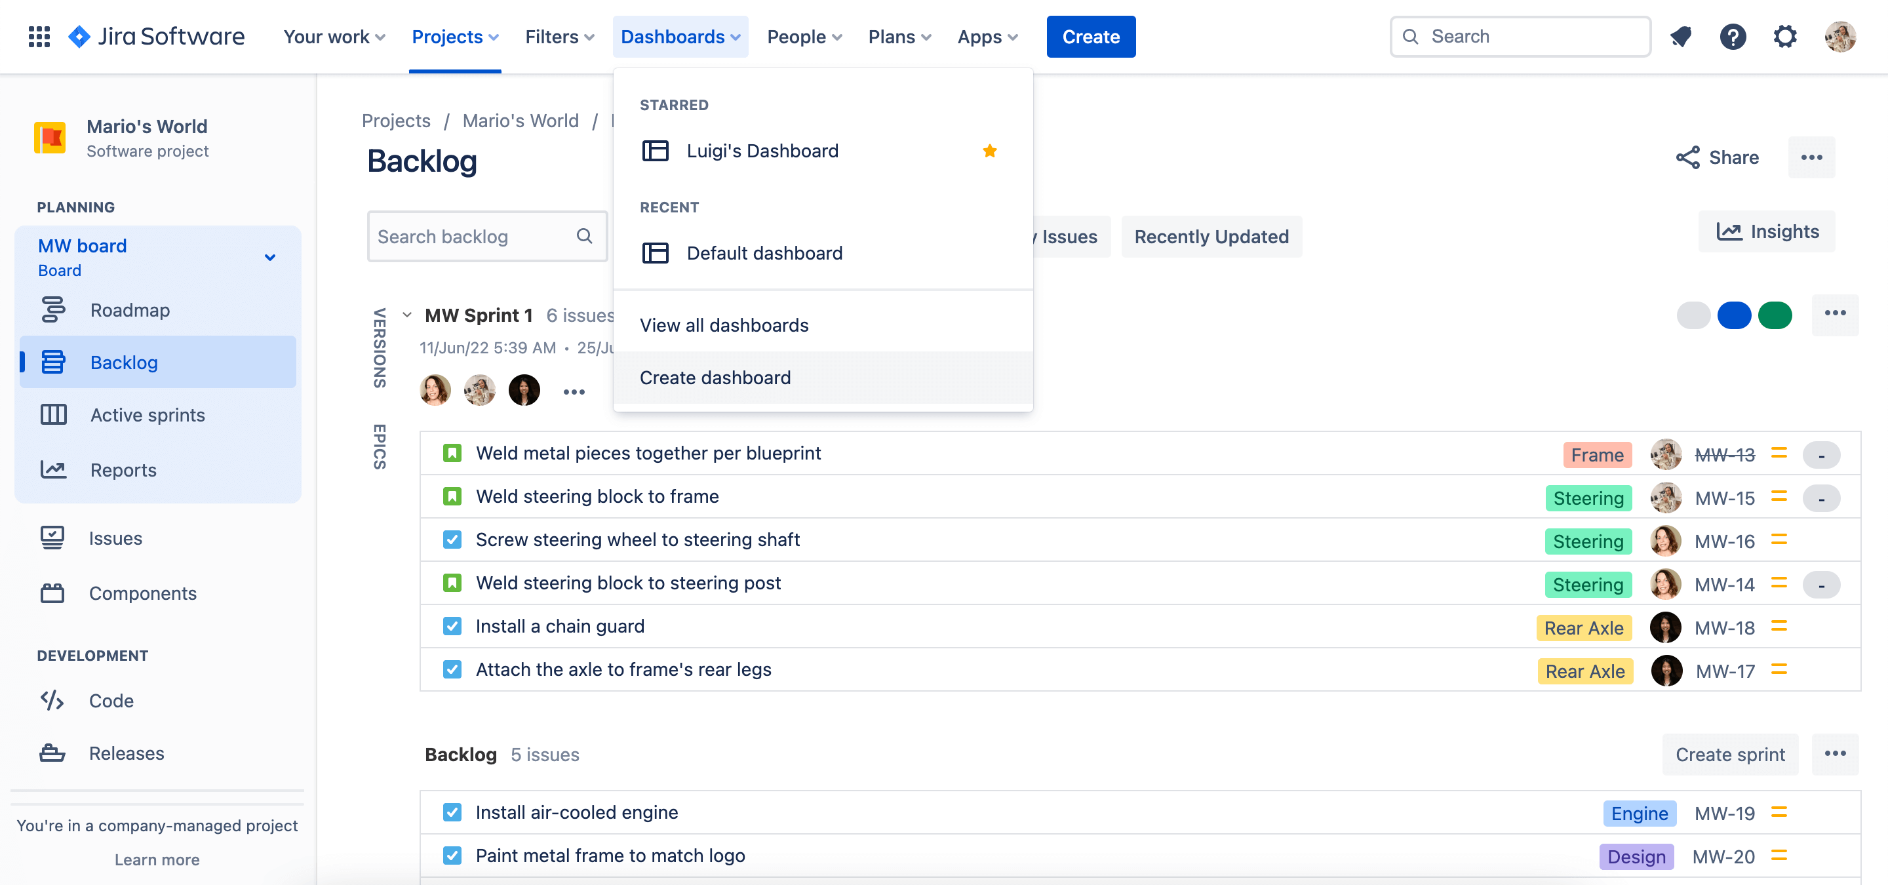This screenshot has width=1888, height=885.
Task: Click the green status circle above the sprint
Action: click(1776, 315)
